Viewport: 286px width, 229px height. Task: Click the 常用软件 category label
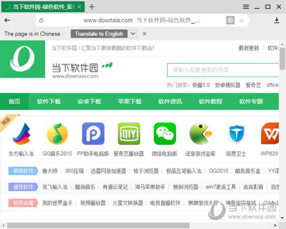23,171
